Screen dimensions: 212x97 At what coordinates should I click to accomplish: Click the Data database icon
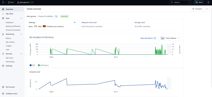3,18
